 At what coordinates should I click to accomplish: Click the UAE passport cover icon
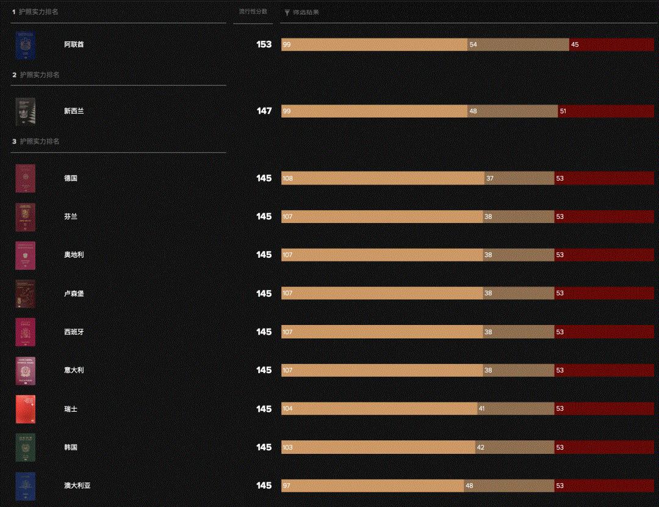tap(26, 45)
